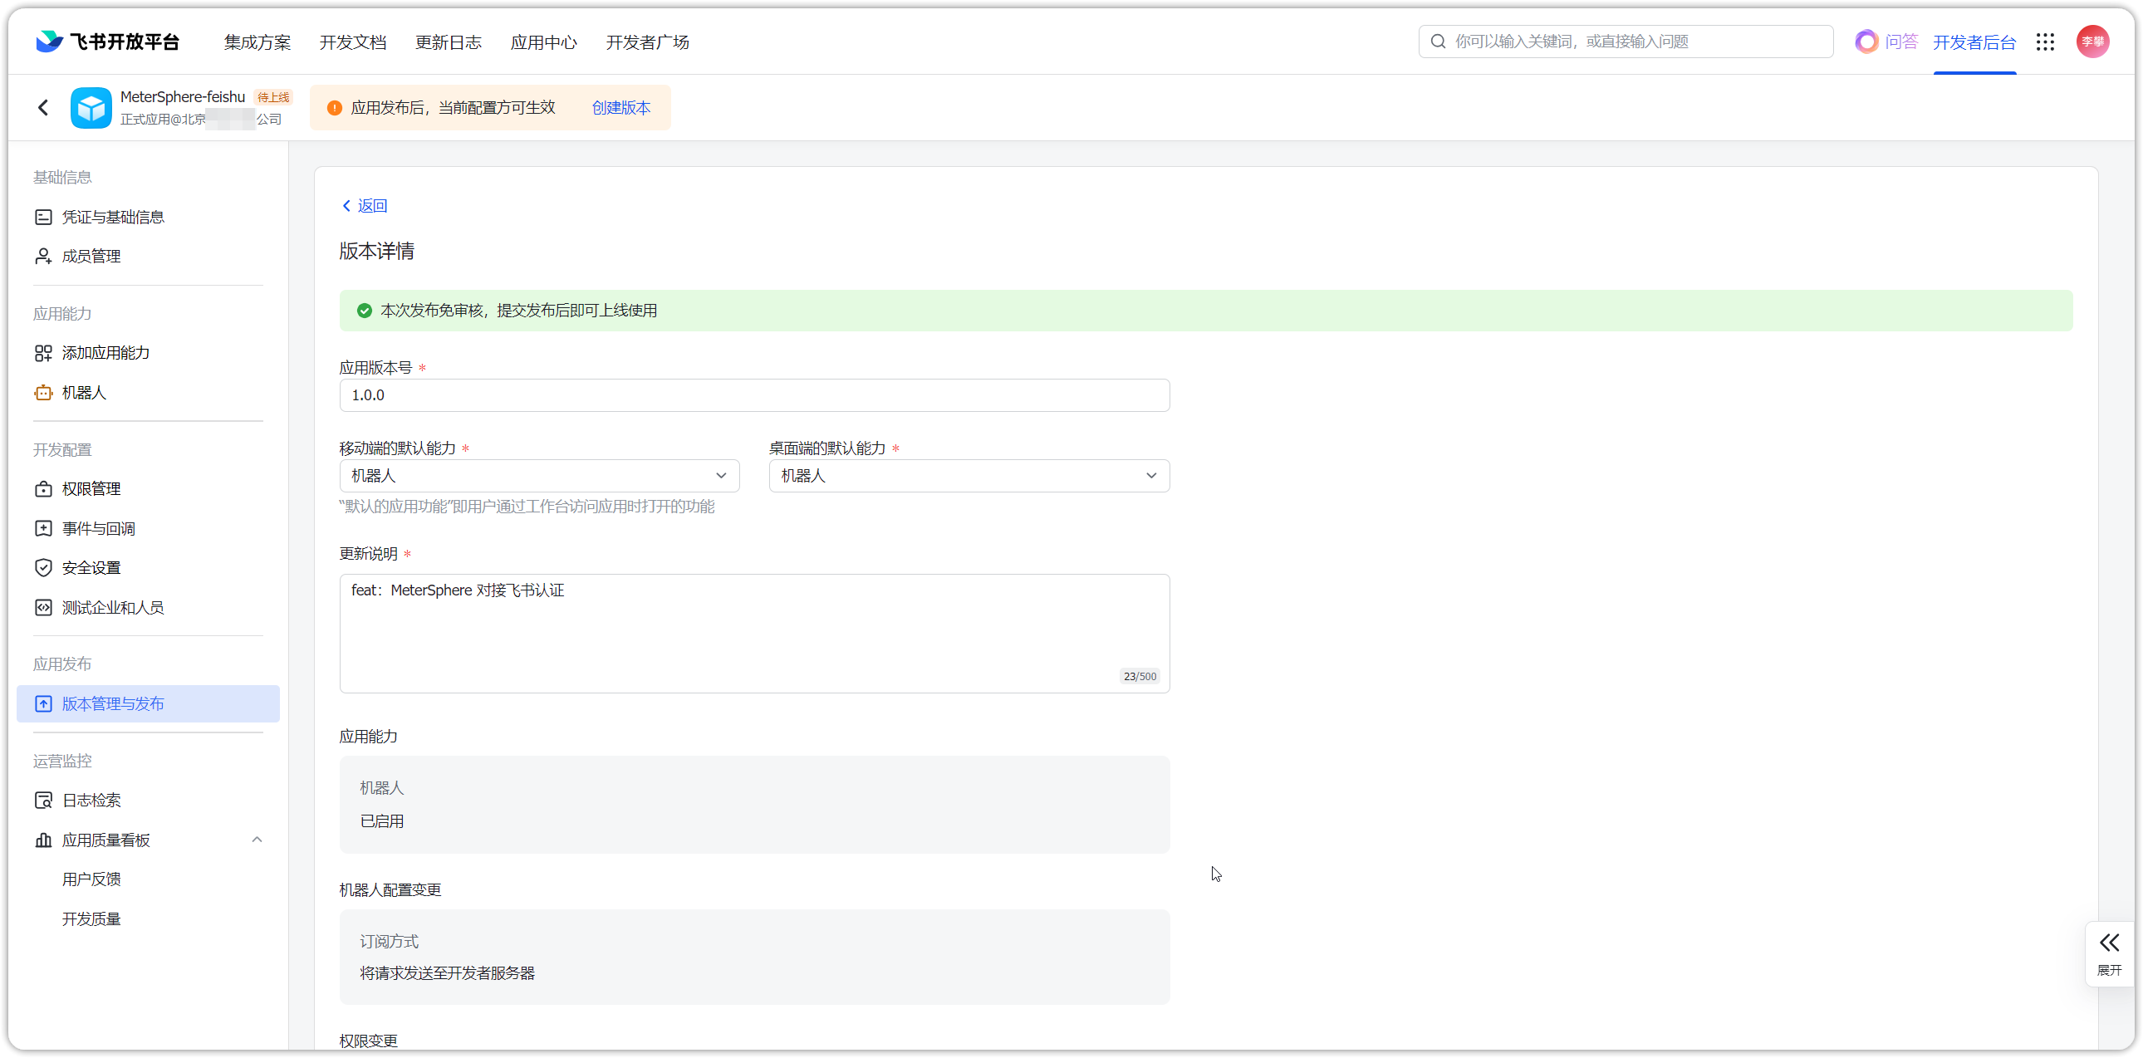
Task: Click the MeterSphere-feishu app cube icon
Action: pyautogui.click(x=91, y=107)
